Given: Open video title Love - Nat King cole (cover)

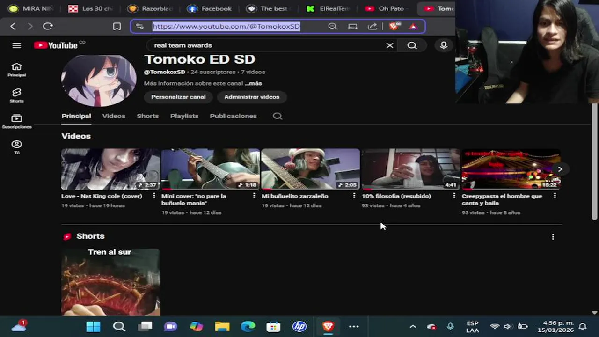Looking at the screenshot, I should (102, 196).
